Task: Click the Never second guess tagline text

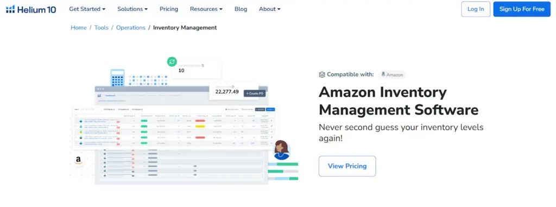Action: tap(401, 133)
